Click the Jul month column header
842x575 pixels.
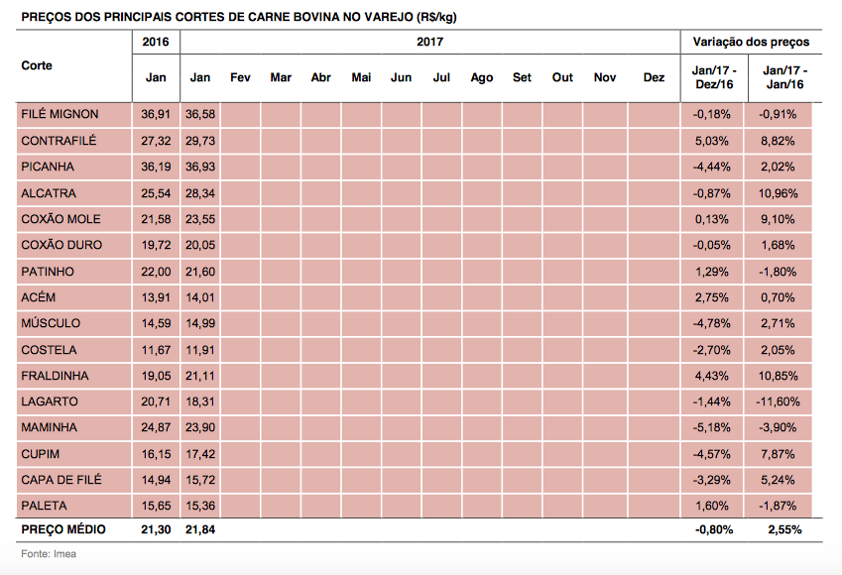click(441, 77)
